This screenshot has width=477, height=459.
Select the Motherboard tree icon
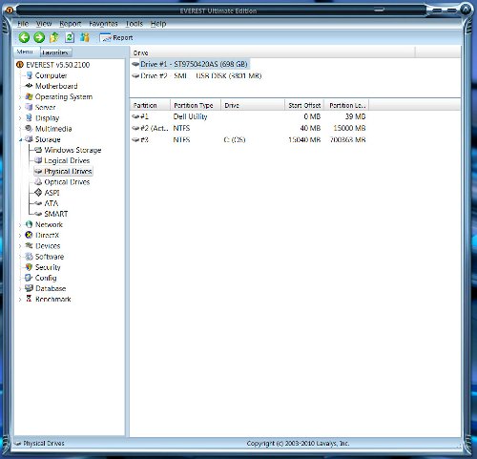pyautogui.click(x=29, y=86)
